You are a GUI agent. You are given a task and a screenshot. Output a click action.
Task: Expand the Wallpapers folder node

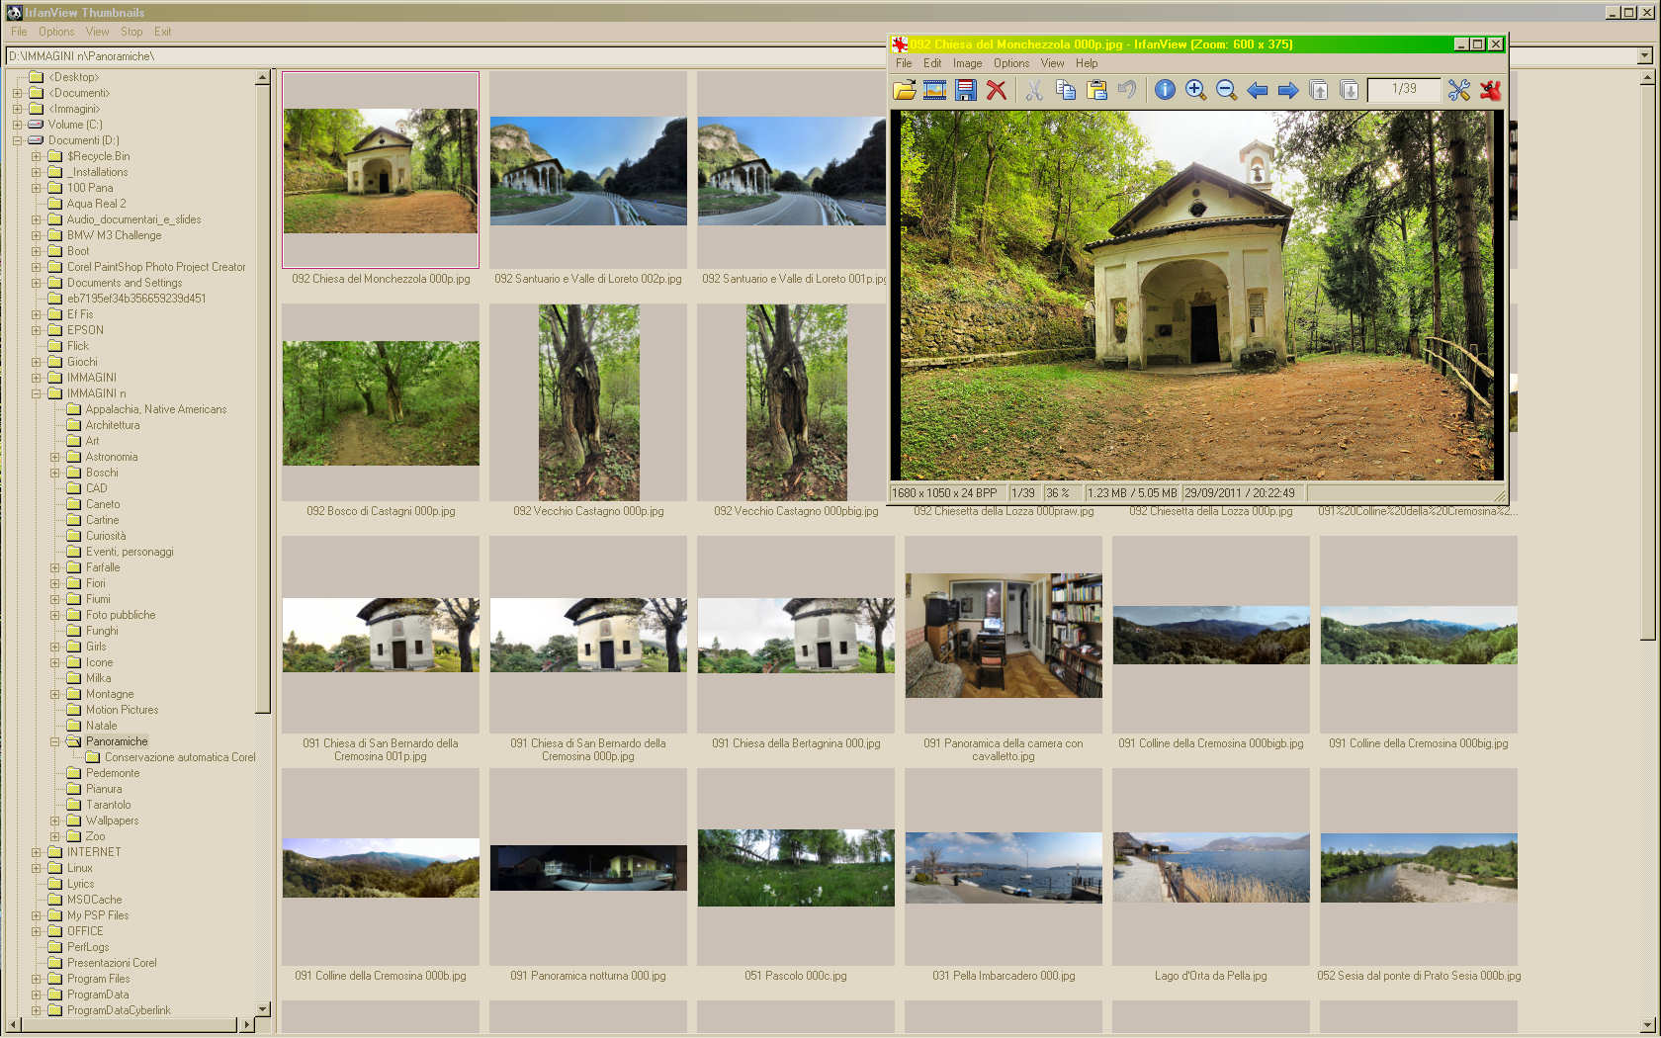(x=54, y=821)
